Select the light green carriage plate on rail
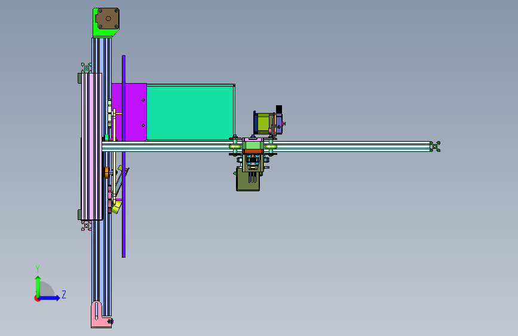The image size is (518, 336). pyautogui.click(x=253, y=145)
